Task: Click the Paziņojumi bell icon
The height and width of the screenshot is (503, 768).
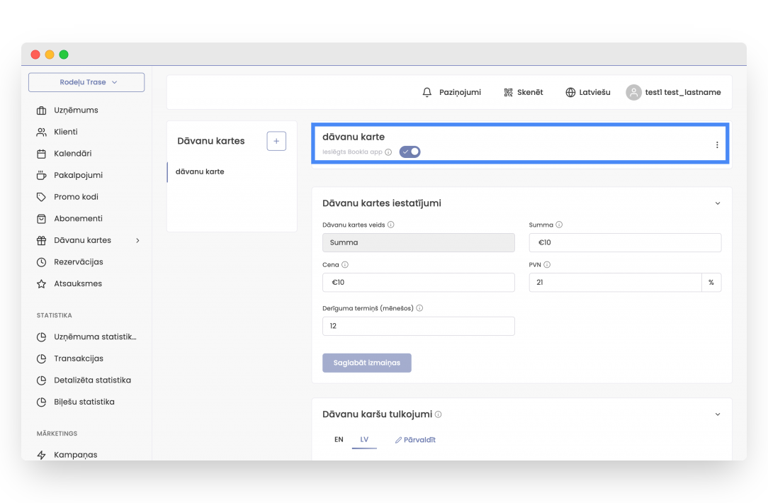Action: 427,92
